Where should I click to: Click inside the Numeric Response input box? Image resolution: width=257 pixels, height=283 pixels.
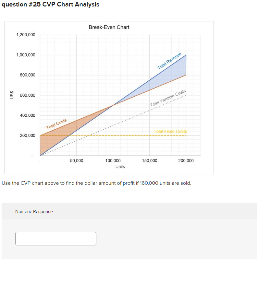[x=55, y=238]
